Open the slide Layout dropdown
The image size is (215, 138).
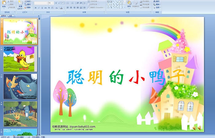pyautogui.click(x=28, y=2)
